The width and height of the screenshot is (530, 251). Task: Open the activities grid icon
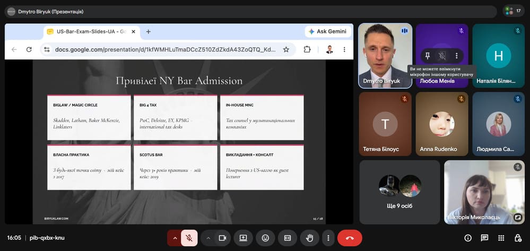tap(501, 238)
